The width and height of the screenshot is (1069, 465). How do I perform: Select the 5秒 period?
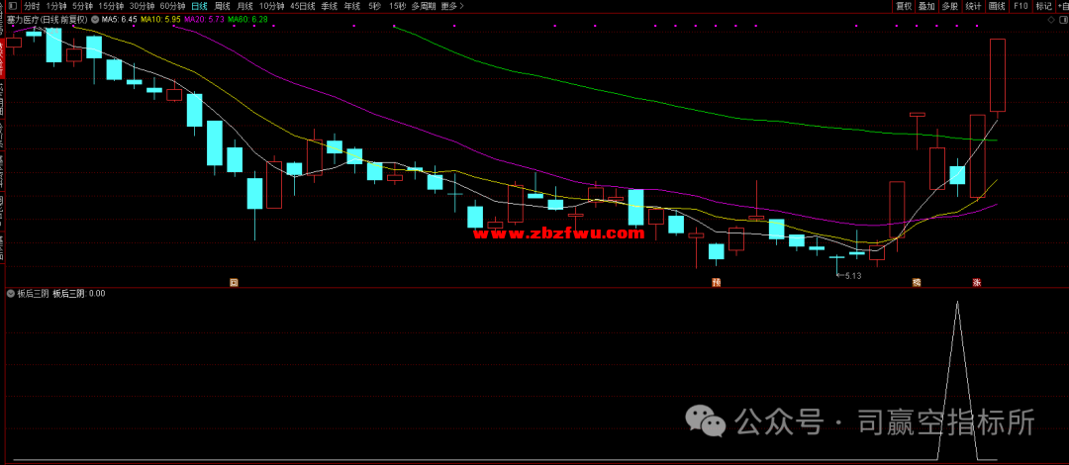click(x=374, y=6)
